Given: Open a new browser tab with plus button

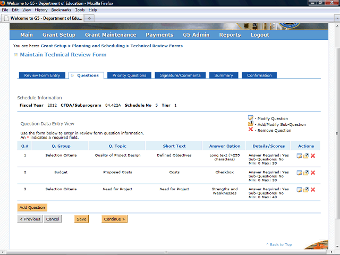Looking at the screenshot, I should 89,18.
